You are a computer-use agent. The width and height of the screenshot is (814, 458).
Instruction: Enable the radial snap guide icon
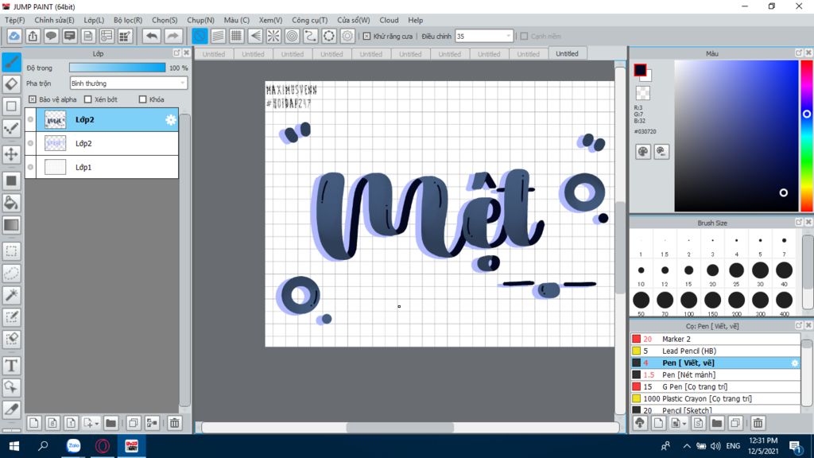tap(273, 36)
